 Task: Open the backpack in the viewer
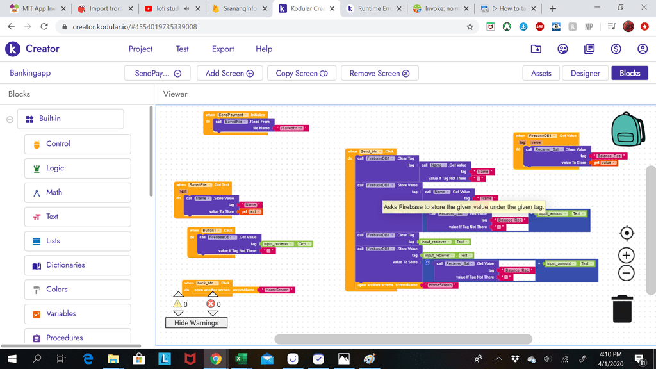click(x=627, y=129)
